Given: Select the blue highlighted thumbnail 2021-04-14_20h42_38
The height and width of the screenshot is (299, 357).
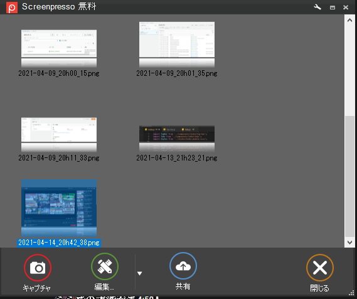Looking at the screenshot, I should point(59,208).
